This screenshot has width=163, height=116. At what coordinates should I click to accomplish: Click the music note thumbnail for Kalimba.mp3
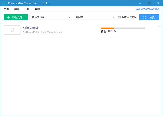tap(12, 30)
